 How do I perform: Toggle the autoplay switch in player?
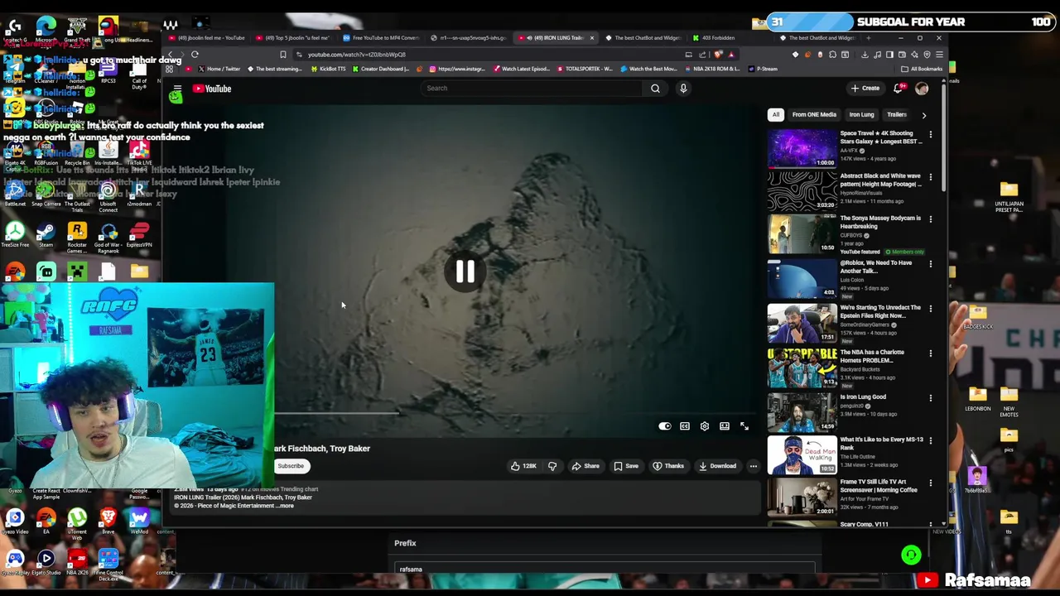coord(664,426)
